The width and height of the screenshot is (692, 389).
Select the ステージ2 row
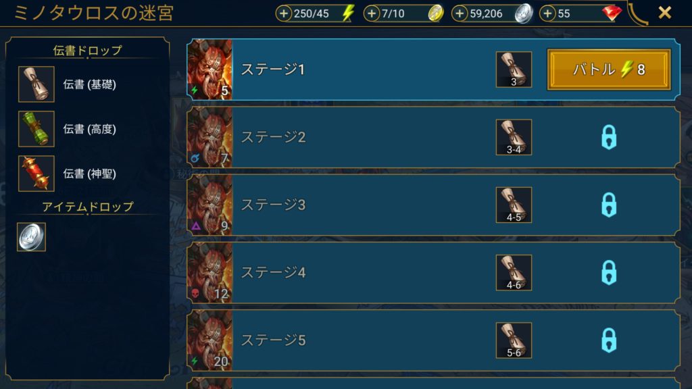(433, 137)
